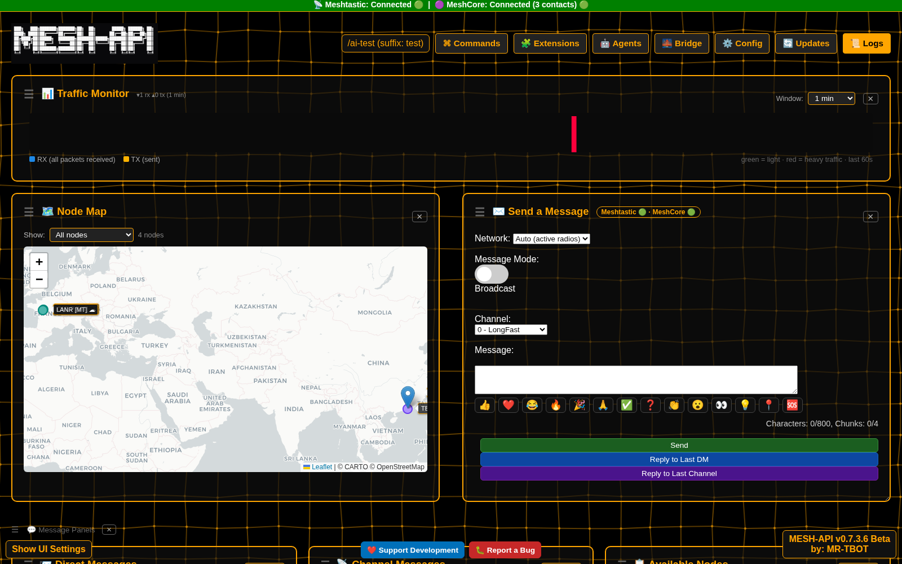The image size is (902, 564).
Task: Close the Node Map panel
Action: coord(419,217)
